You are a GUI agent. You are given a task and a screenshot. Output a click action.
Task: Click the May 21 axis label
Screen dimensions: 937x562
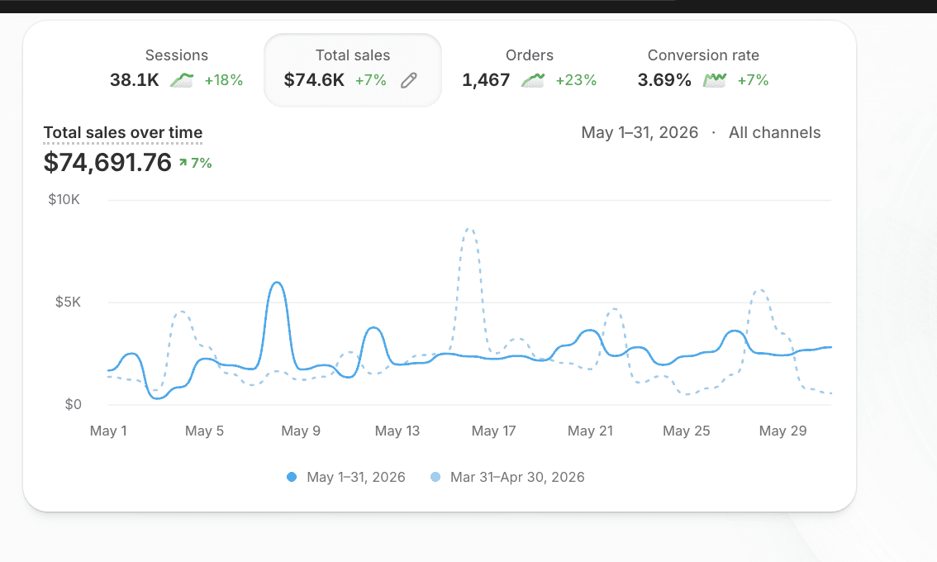coord(591,431)
